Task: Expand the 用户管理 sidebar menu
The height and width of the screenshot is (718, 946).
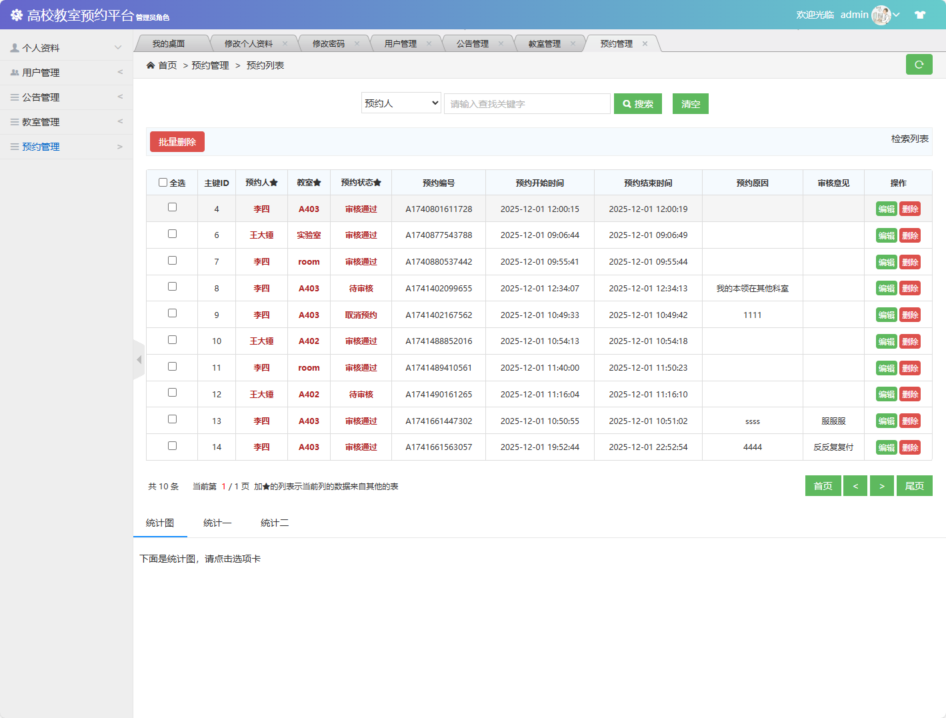Action: point(66,73)
